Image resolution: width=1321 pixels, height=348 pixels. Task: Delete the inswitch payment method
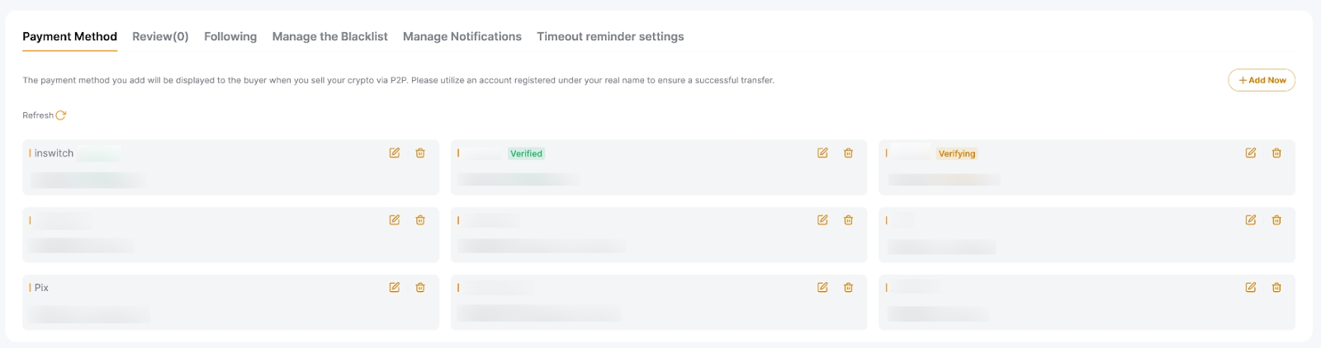[420, 153]
